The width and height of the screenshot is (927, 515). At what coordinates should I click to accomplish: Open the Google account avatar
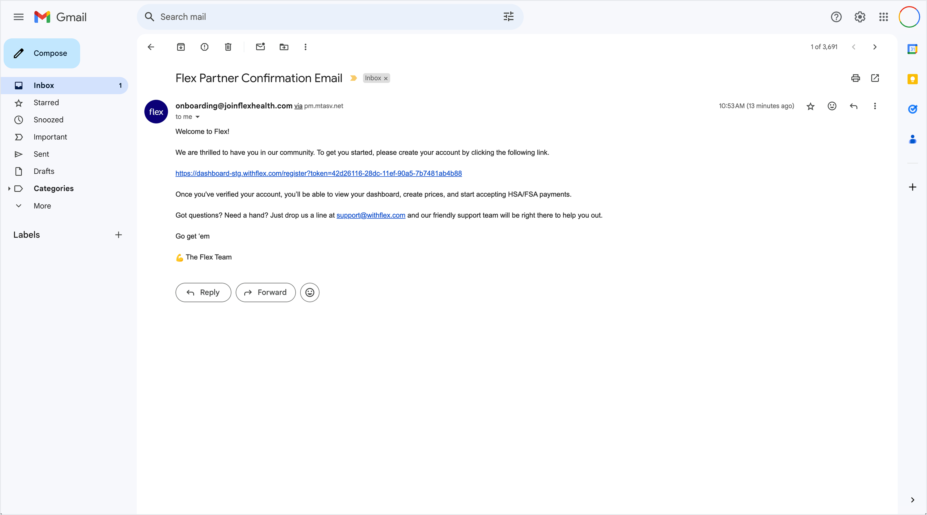[909, 17]
